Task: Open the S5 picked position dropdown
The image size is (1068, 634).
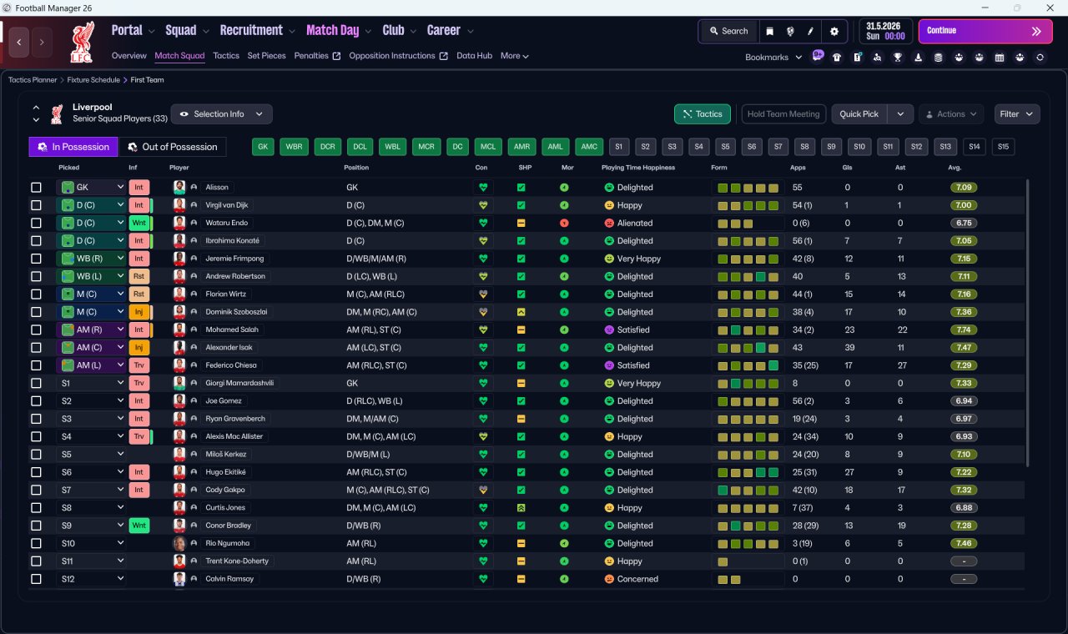Action: (x=91, y=455)
